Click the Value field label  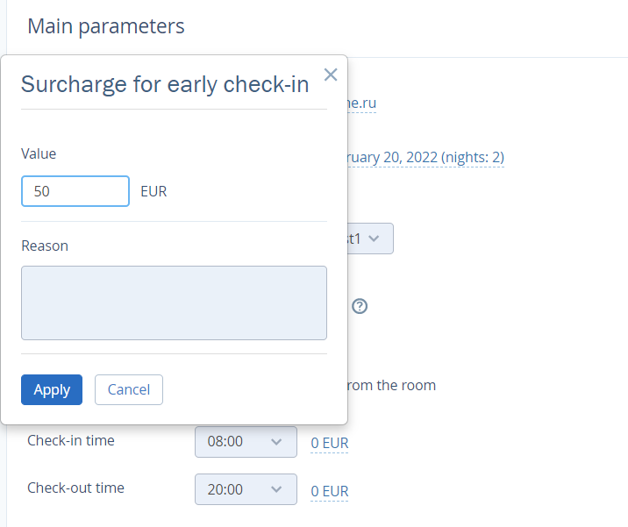point(39,153)
